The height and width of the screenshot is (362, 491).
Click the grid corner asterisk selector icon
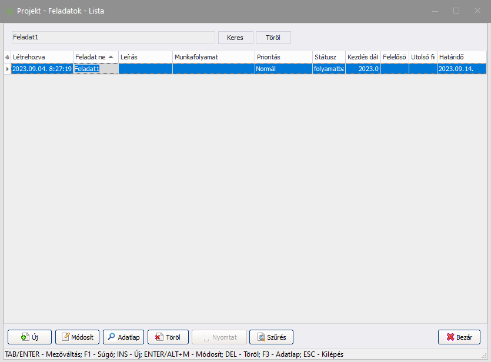[7, 57]
